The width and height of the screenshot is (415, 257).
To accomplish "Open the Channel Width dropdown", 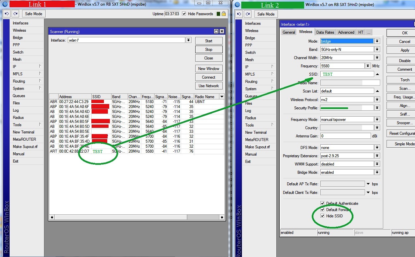I will click(x=377, y=58).
